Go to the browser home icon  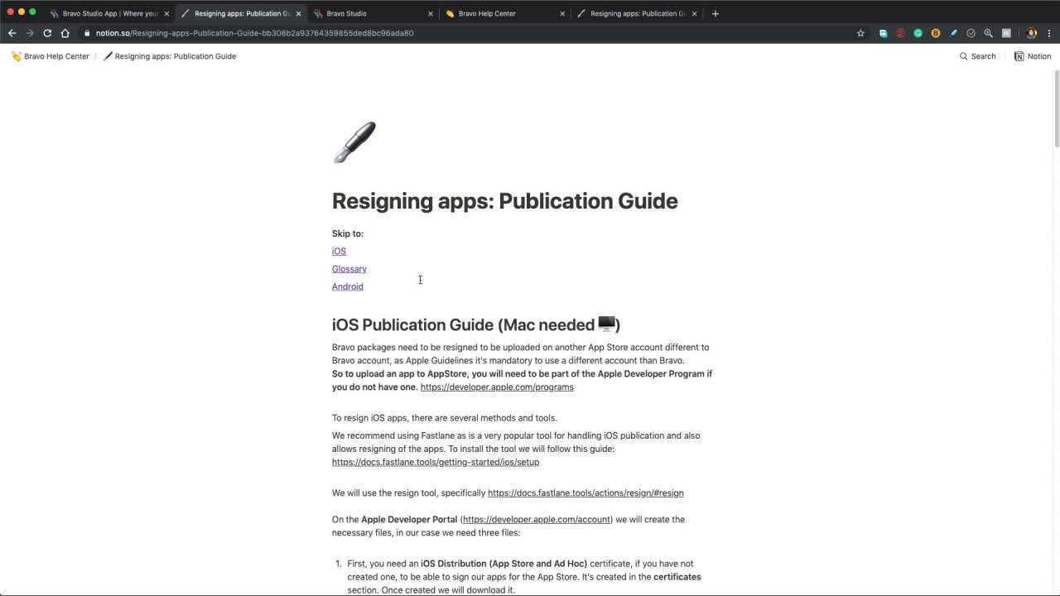(65, 33)
